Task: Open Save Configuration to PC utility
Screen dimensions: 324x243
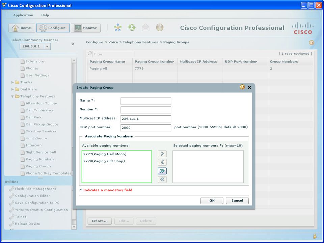Action: coord(34,203)
